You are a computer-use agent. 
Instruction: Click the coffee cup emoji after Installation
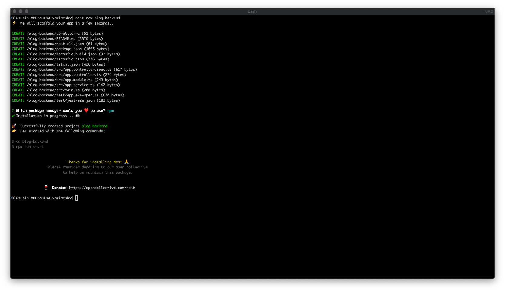click(x=78, y=116)
